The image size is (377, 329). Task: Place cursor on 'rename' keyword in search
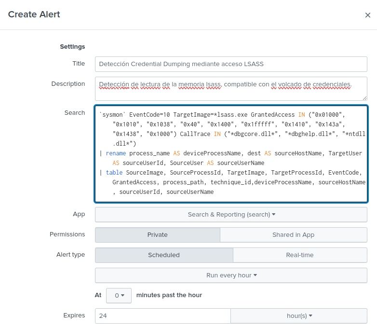(116, 153)
